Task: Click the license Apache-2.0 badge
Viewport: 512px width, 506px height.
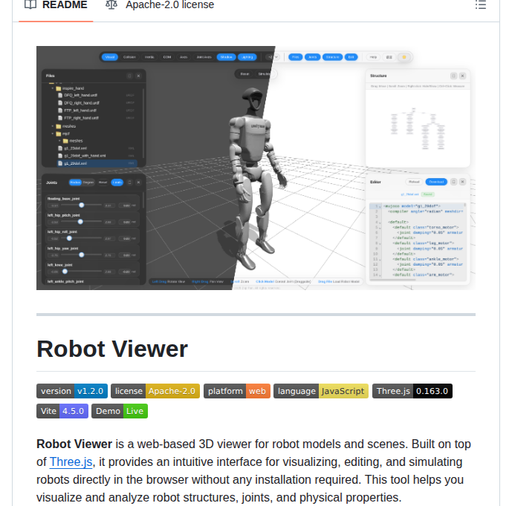Action: (155, 391)
